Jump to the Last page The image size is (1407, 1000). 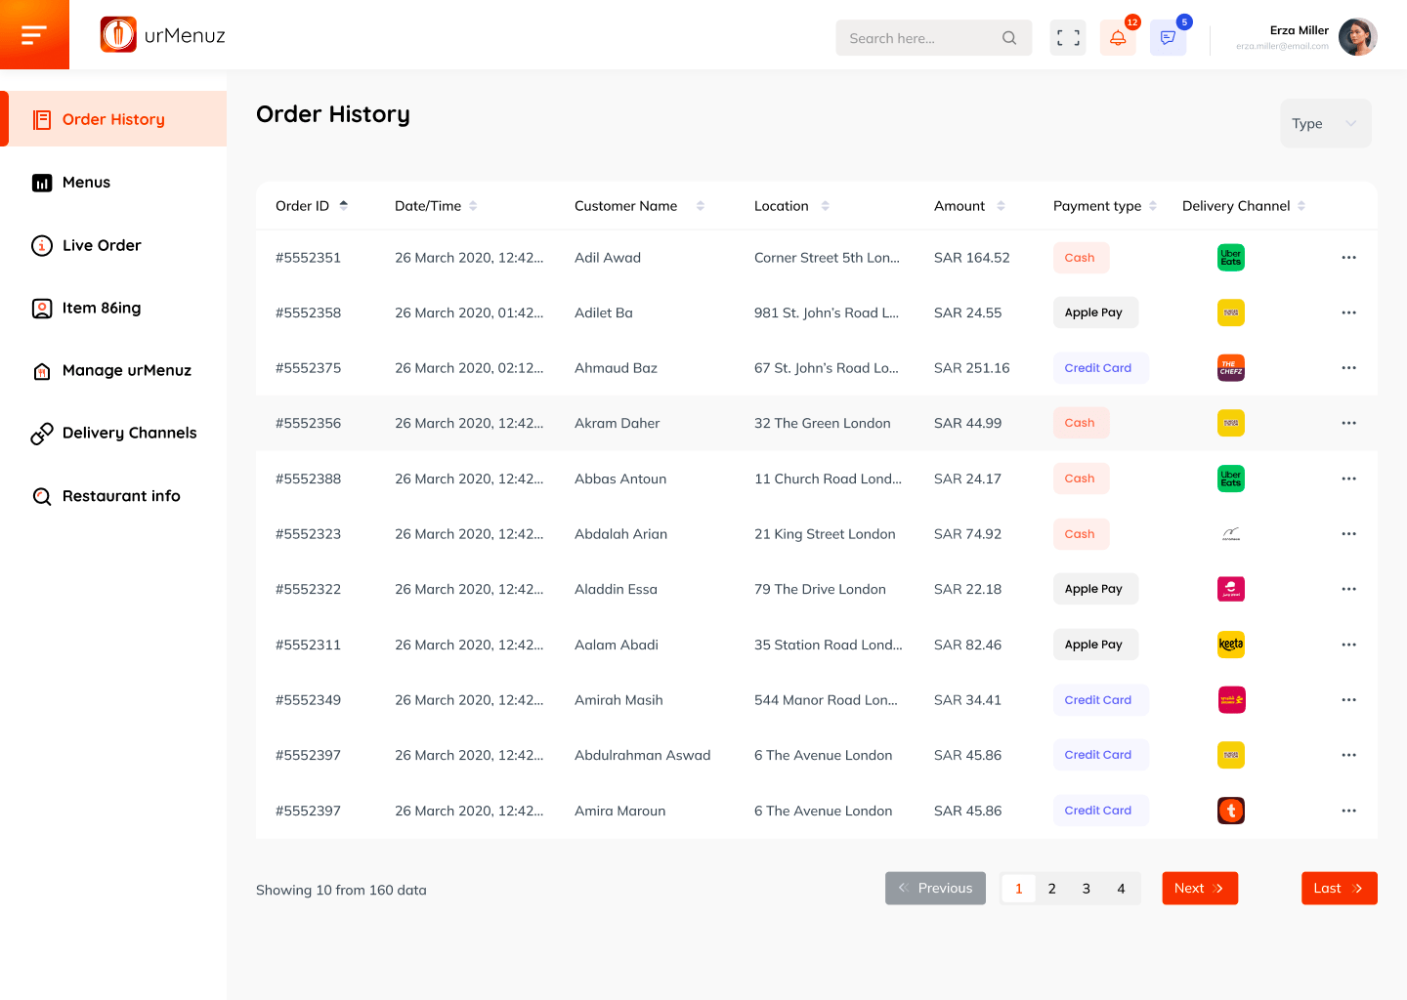(x=1339, y=889)
